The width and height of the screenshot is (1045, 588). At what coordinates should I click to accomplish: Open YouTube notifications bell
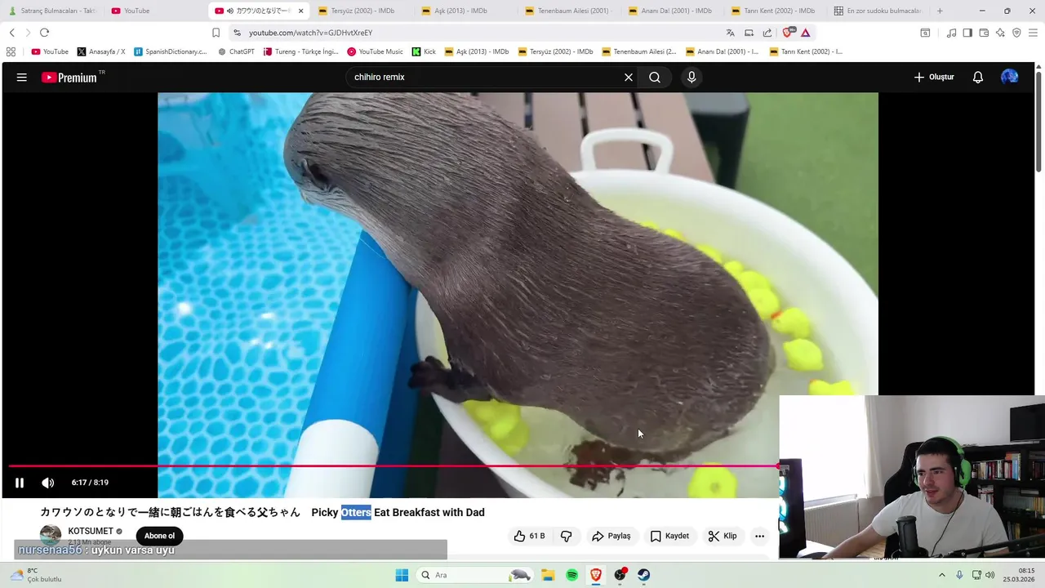tap(978, 77)
